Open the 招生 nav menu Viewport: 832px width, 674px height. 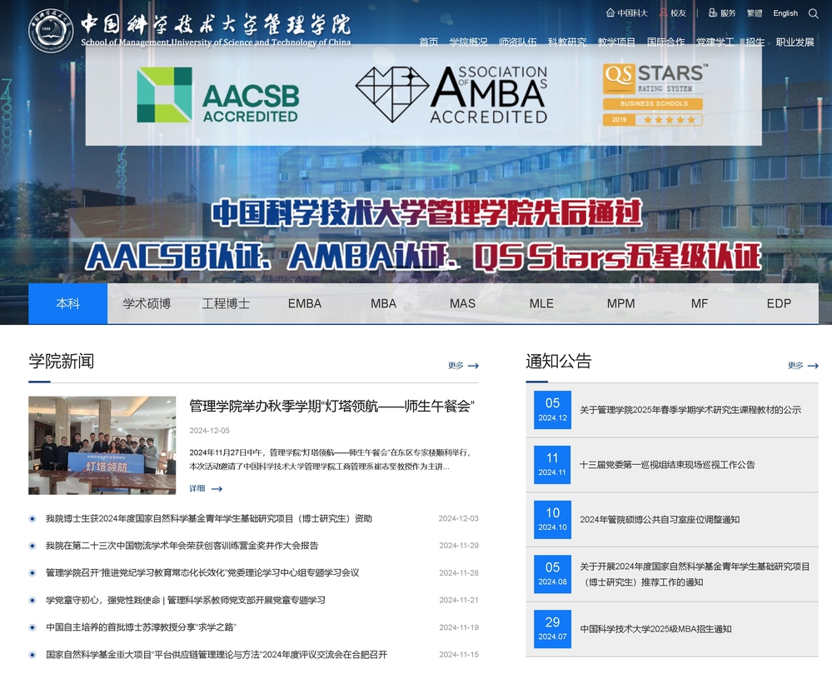tap(755, 42)
